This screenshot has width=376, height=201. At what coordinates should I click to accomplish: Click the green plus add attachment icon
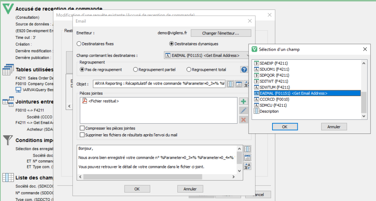(243, 101)
